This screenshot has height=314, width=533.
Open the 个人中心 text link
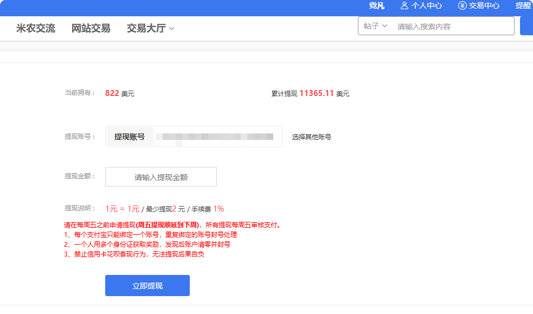pyautogui.click(x=427, y=6)
